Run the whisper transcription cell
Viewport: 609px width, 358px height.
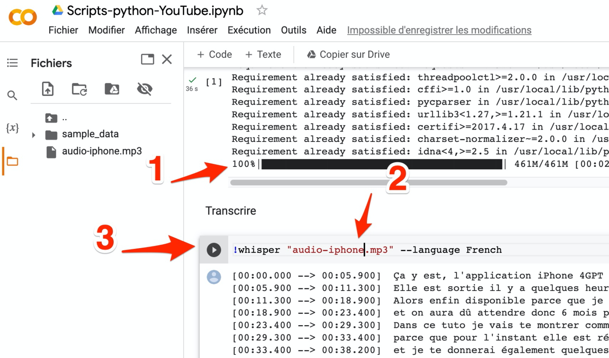pos(214,250)
